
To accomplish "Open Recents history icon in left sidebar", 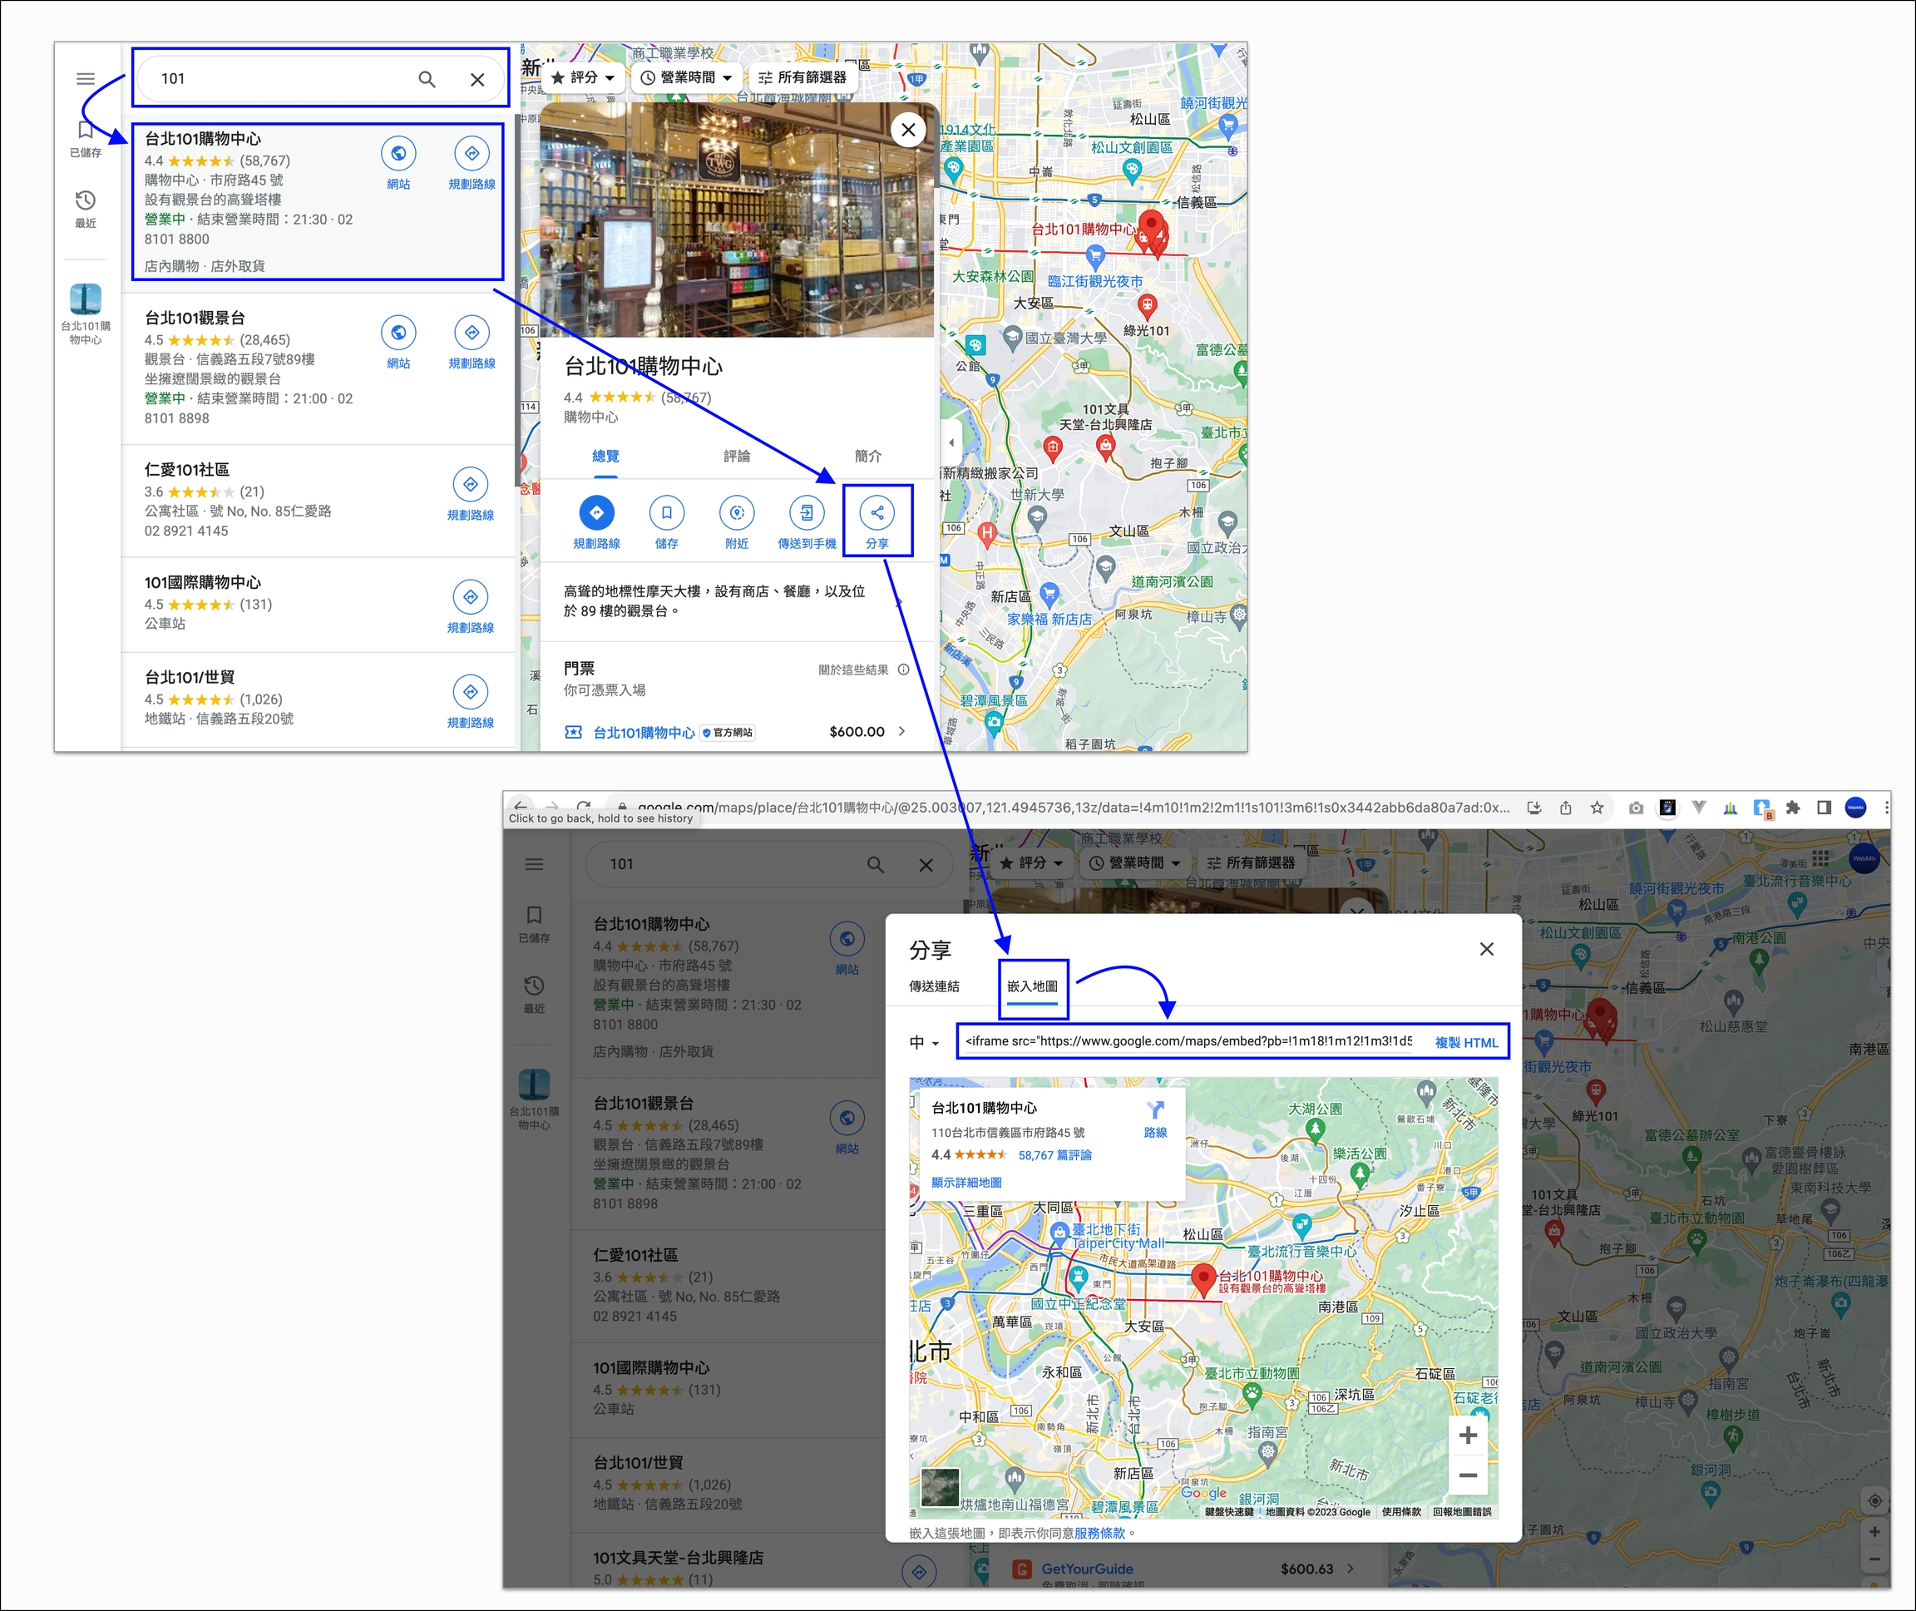I will point(85,201).
